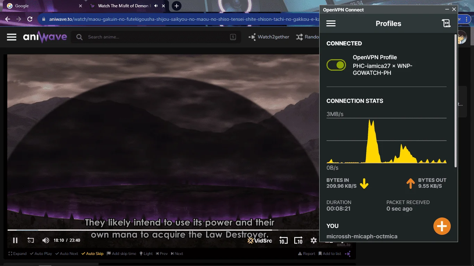
Task: Focus the Search anime input field
Action: coord(156,37)
